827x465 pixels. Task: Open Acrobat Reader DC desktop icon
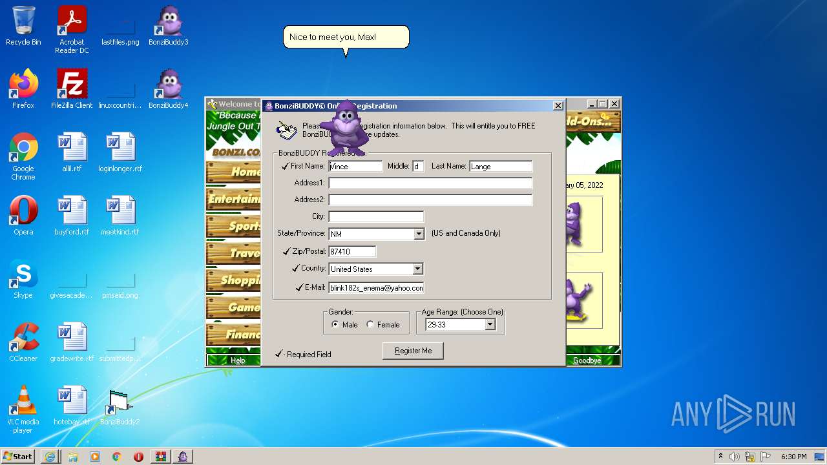(72, 30)
